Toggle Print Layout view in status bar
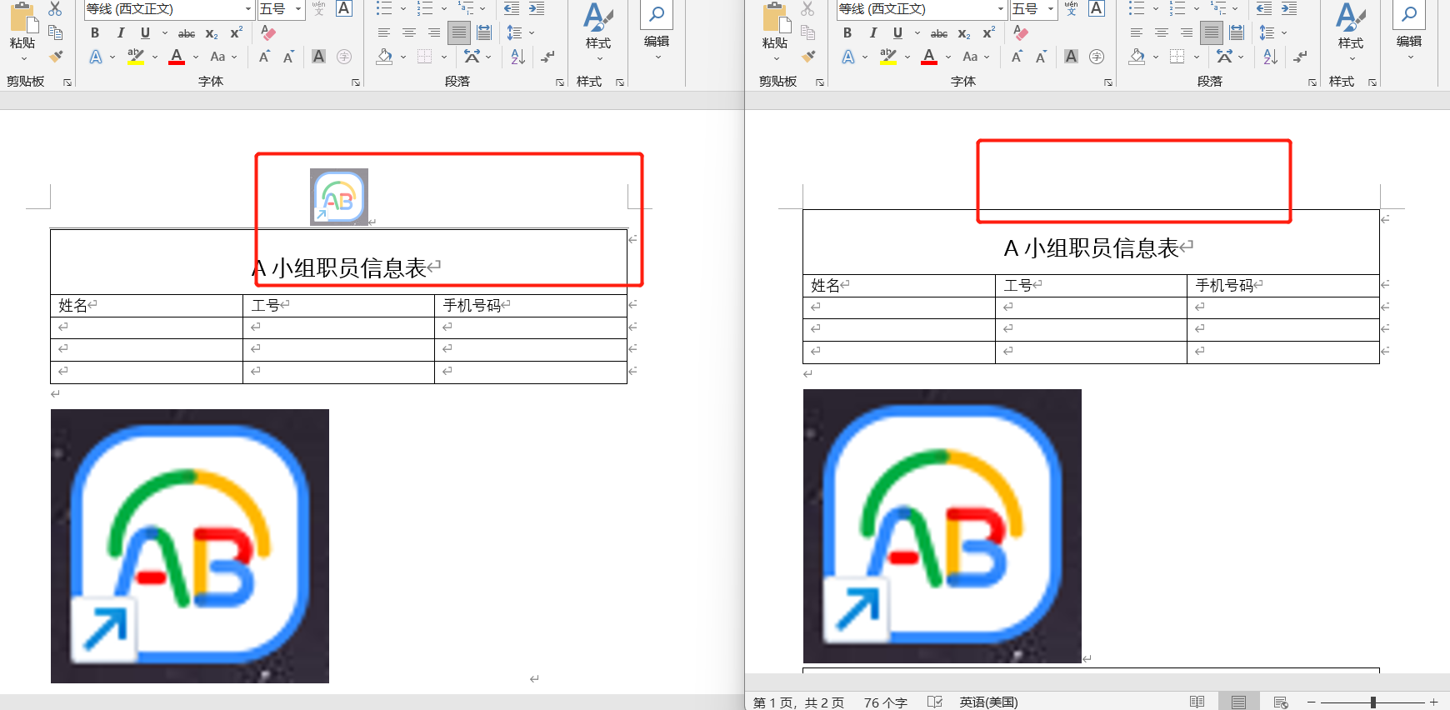 [1239, 702]
